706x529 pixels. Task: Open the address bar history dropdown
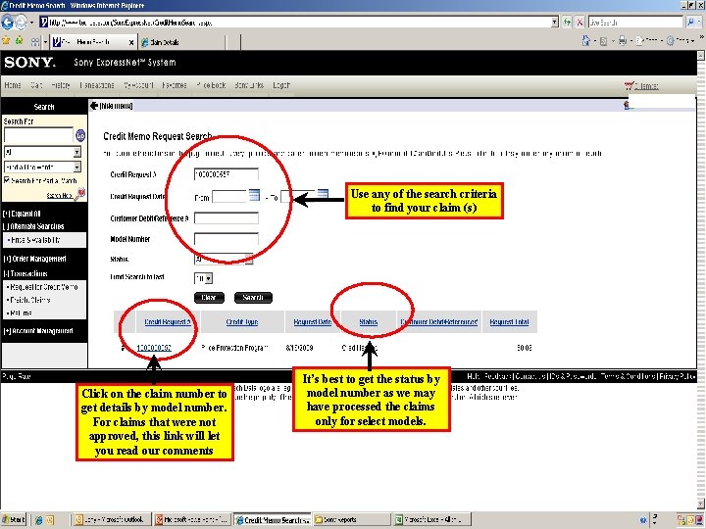555,22
